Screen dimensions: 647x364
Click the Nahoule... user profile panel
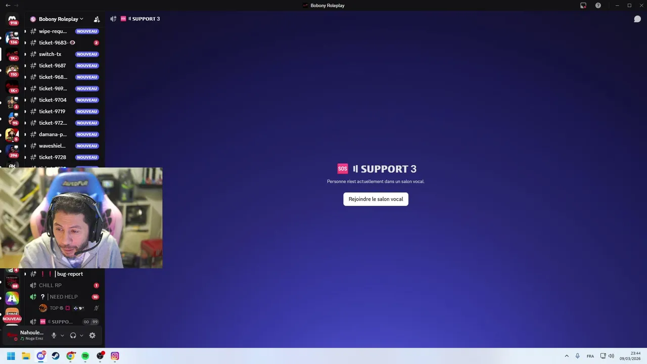coord(26,335)
